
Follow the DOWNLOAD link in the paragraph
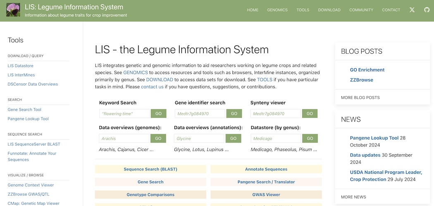tap(160, 80)
